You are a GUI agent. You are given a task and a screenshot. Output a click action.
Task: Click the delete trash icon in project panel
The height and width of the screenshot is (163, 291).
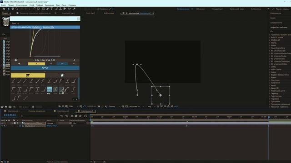(x=33, y=107)
